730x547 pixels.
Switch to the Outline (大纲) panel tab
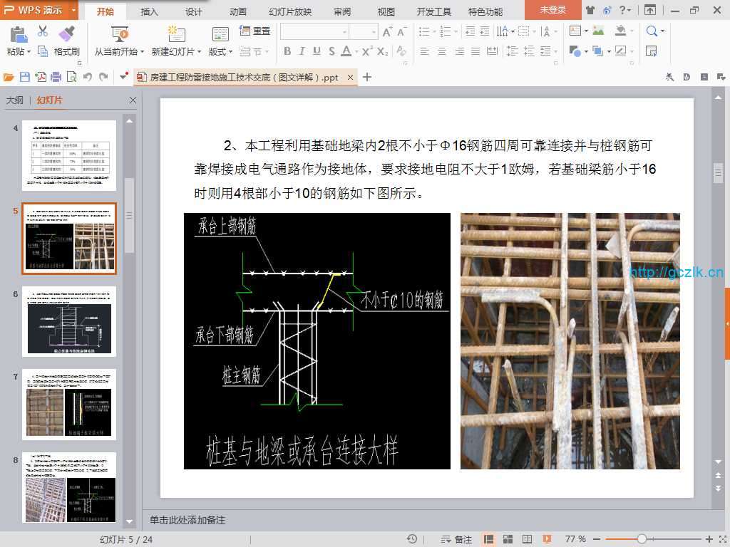click(15, 100)
